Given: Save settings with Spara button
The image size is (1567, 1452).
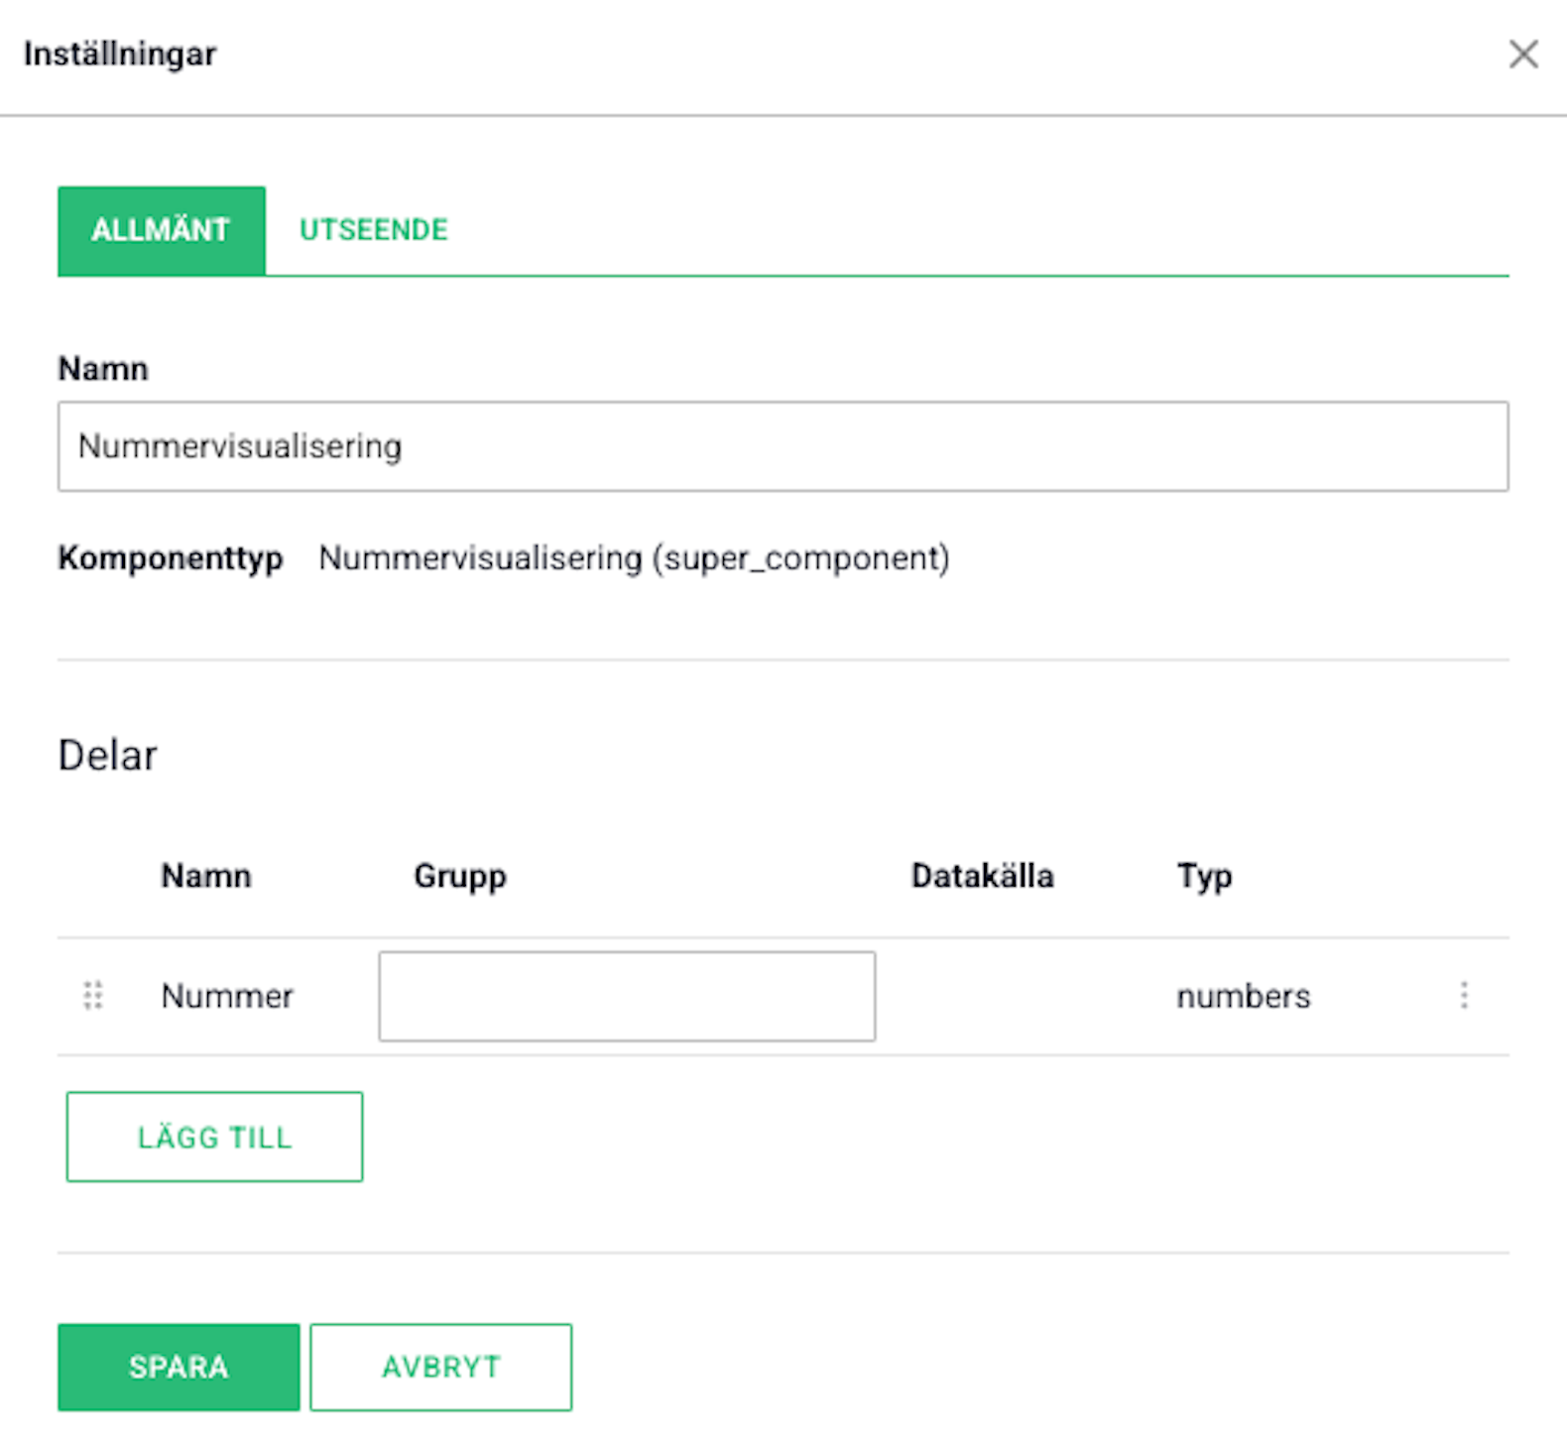Looking at the screenshot, I should point(179,1367).
